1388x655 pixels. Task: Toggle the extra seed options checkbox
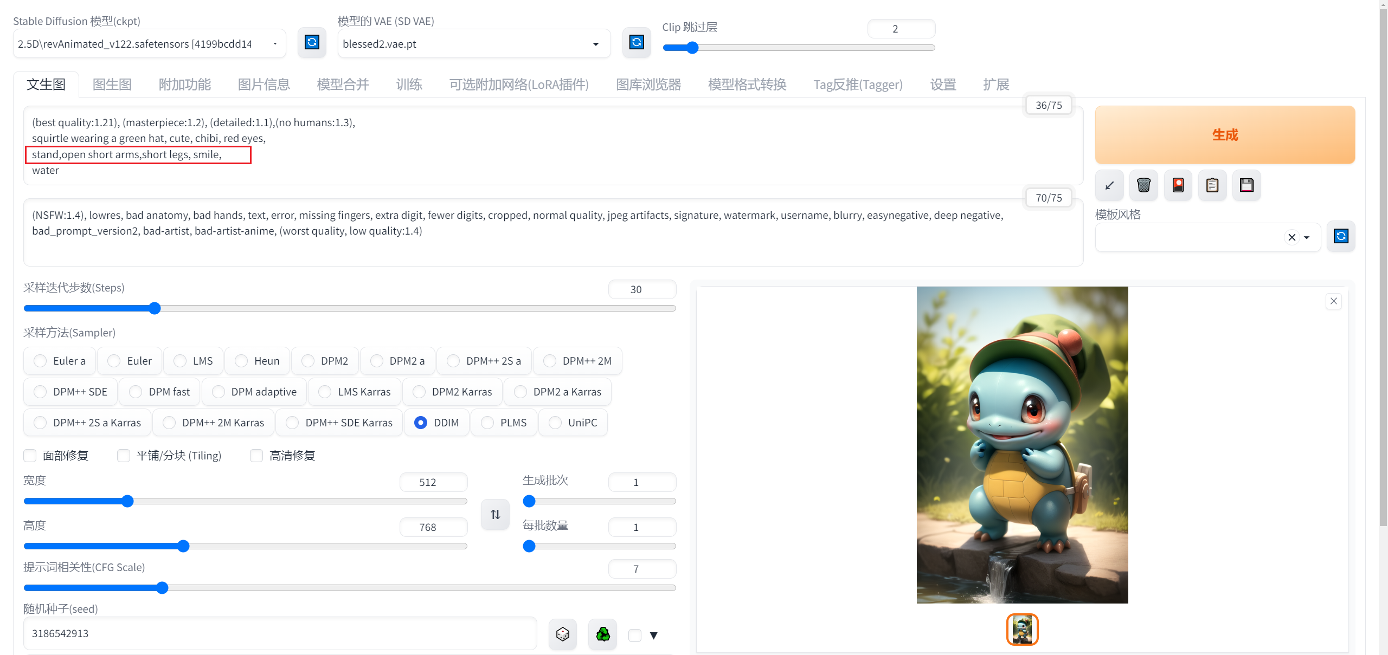coord(635,635)
